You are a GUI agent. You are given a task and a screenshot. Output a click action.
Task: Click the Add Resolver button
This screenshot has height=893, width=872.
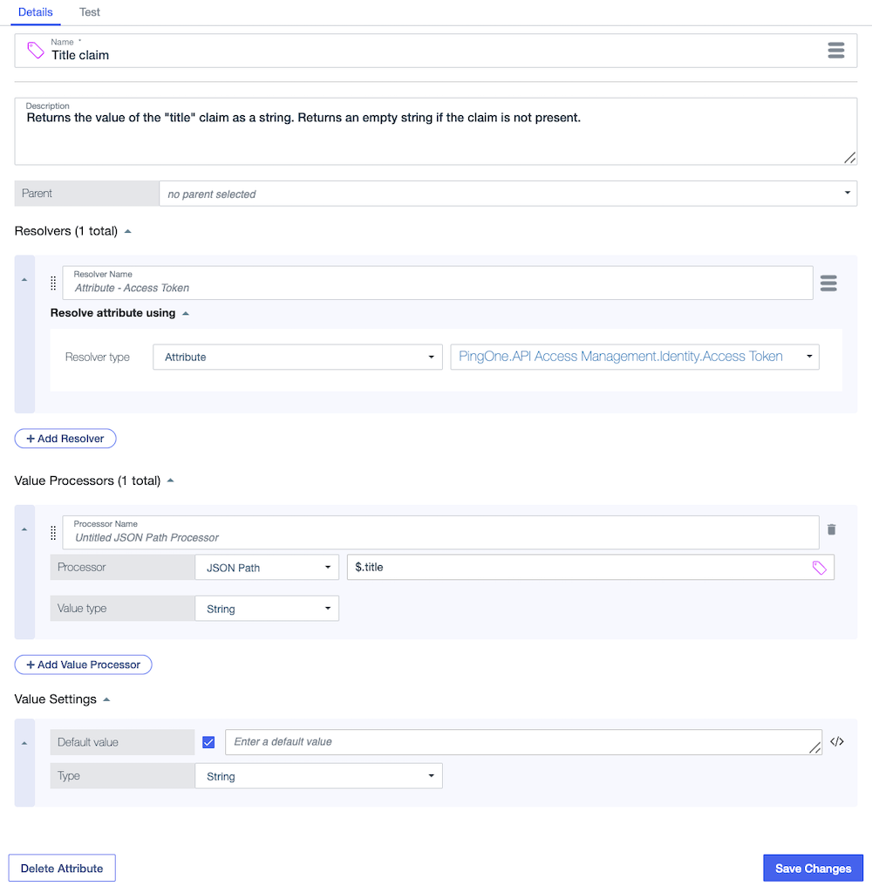[x=65, y=438]
